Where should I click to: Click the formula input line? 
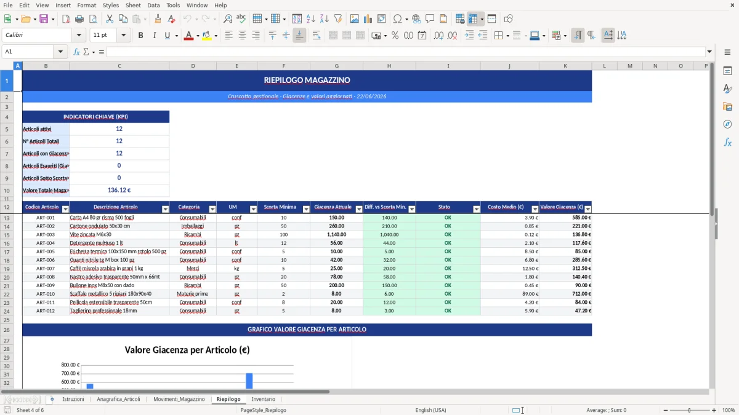(405, 52)
